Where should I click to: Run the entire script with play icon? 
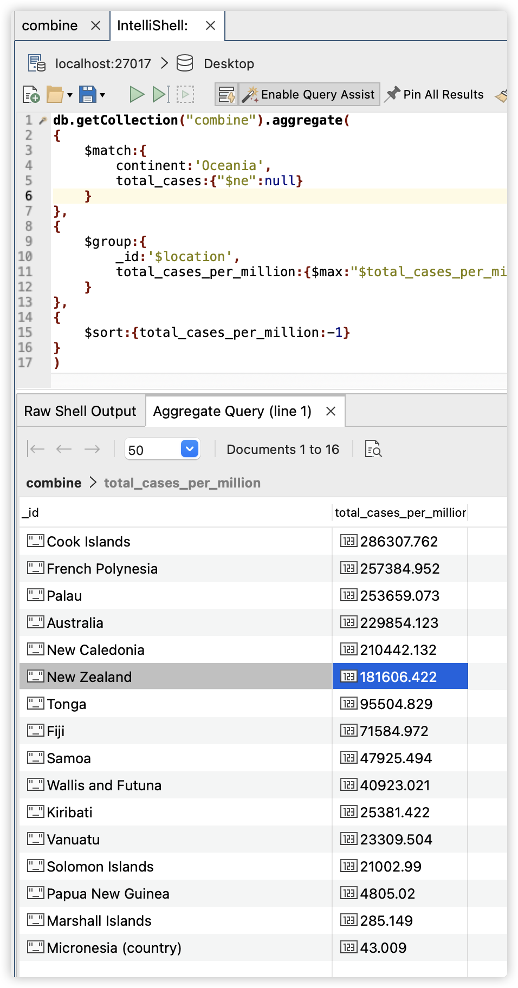point(137,95)
